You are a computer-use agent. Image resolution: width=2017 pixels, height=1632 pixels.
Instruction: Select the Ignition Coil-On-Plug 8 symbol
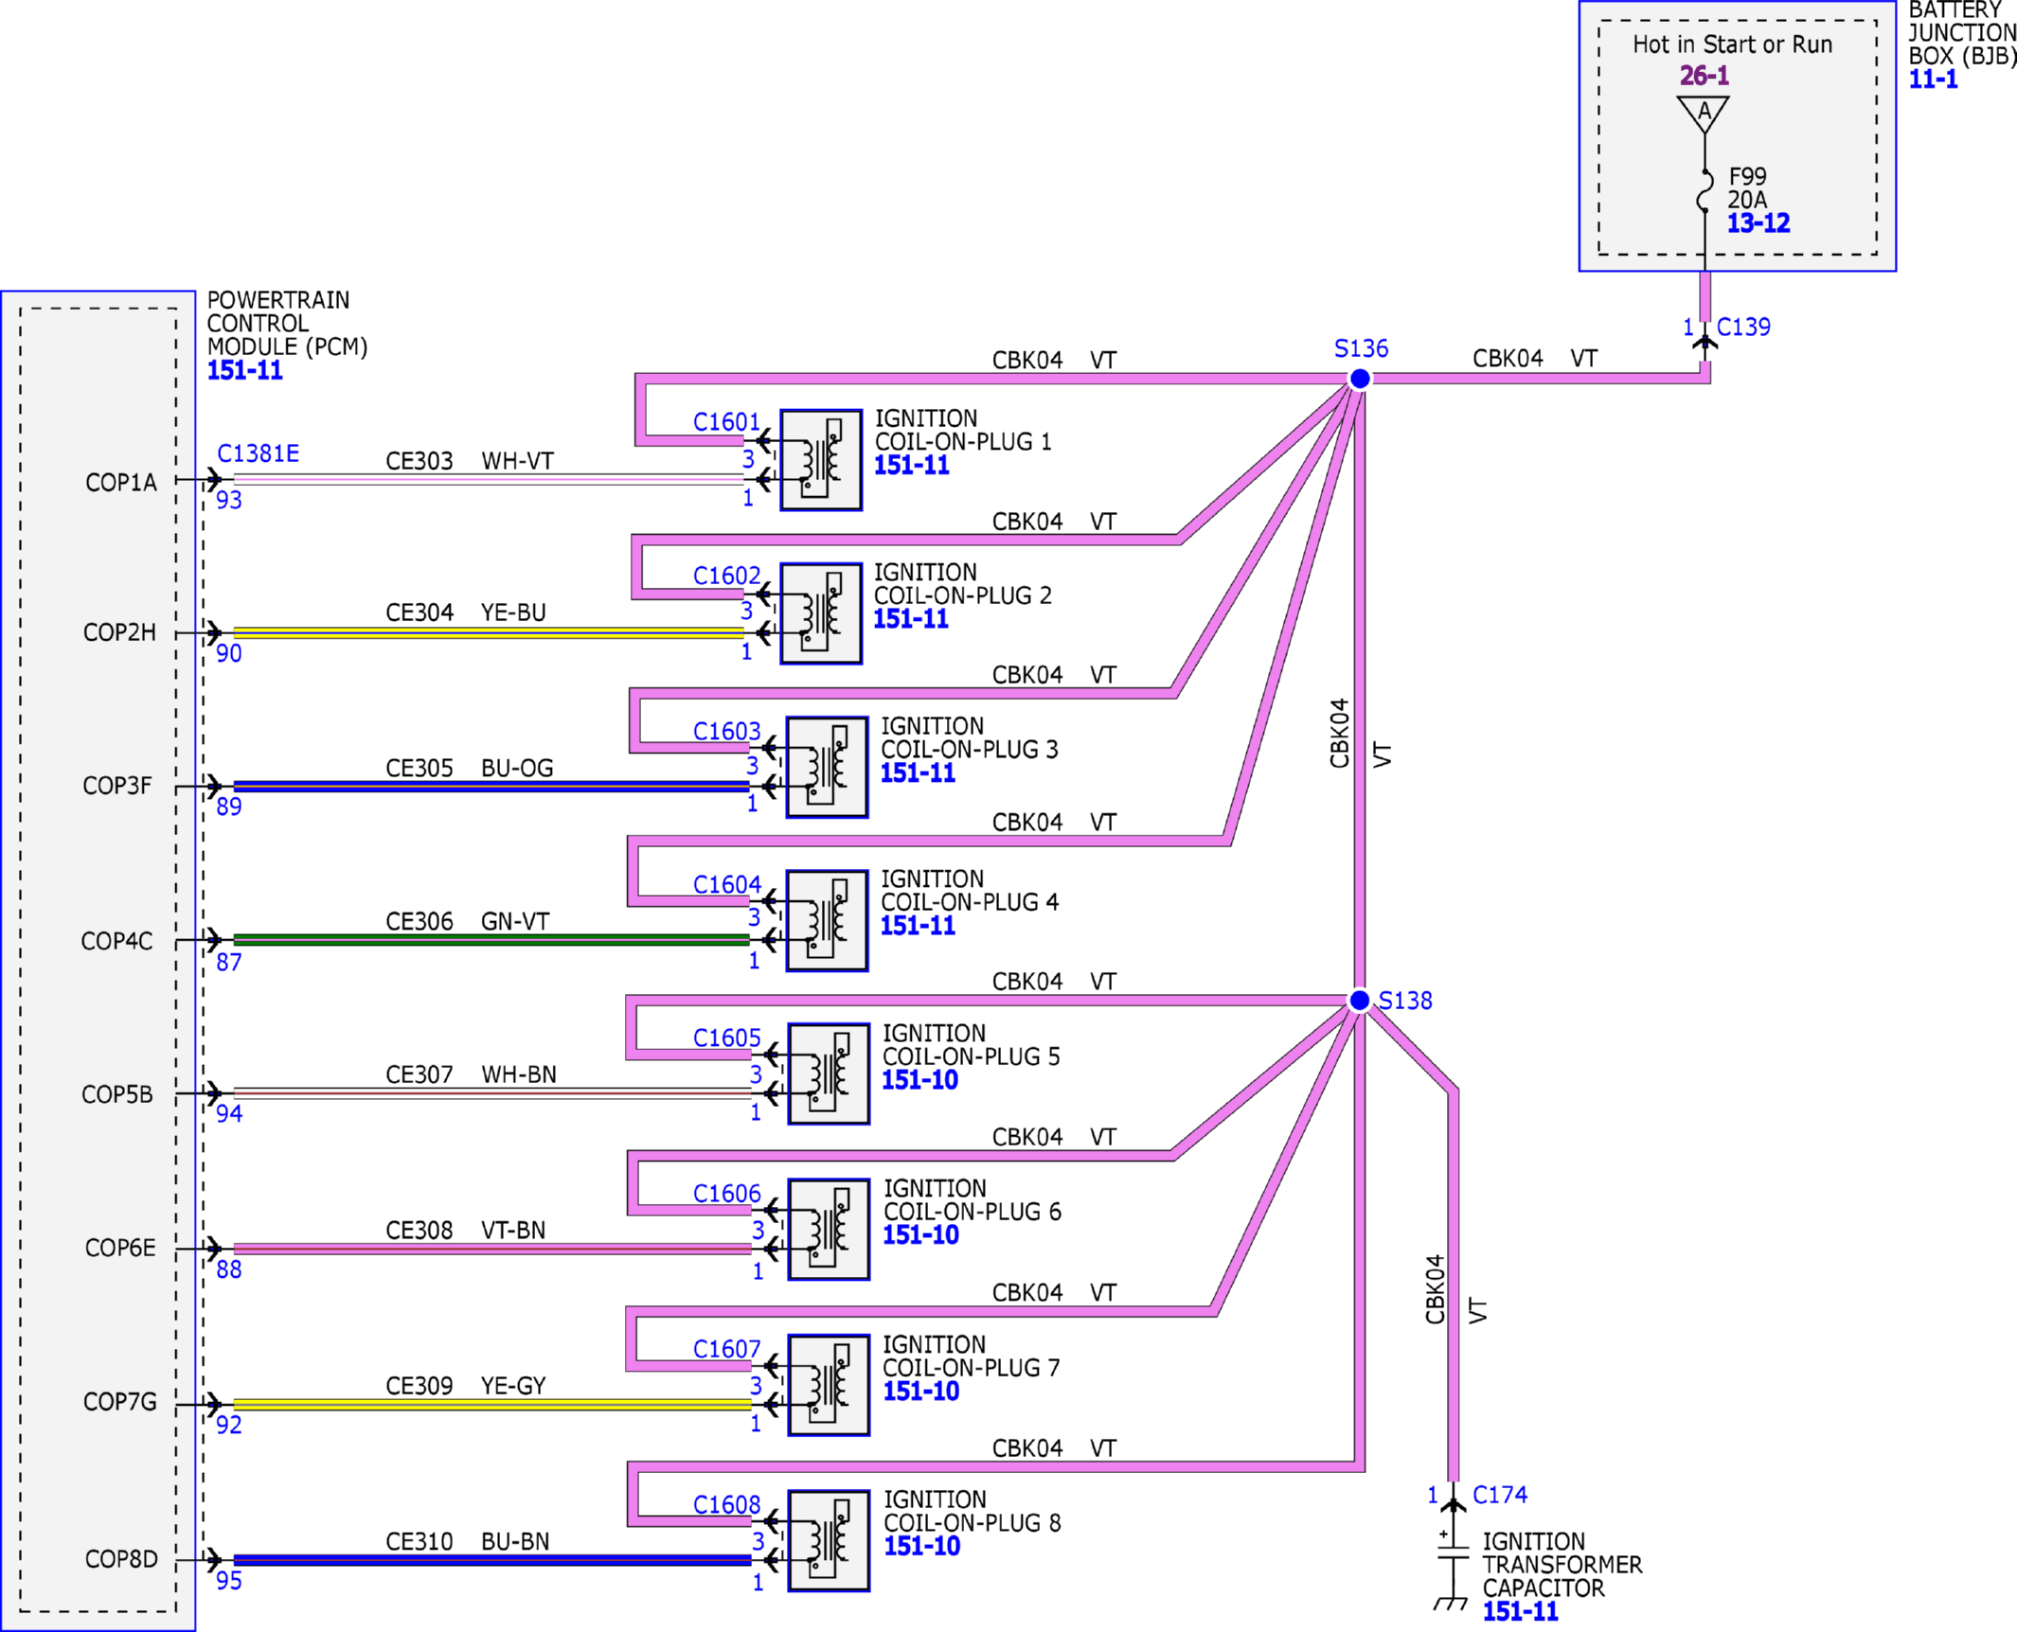click(x=829, y=1541)
